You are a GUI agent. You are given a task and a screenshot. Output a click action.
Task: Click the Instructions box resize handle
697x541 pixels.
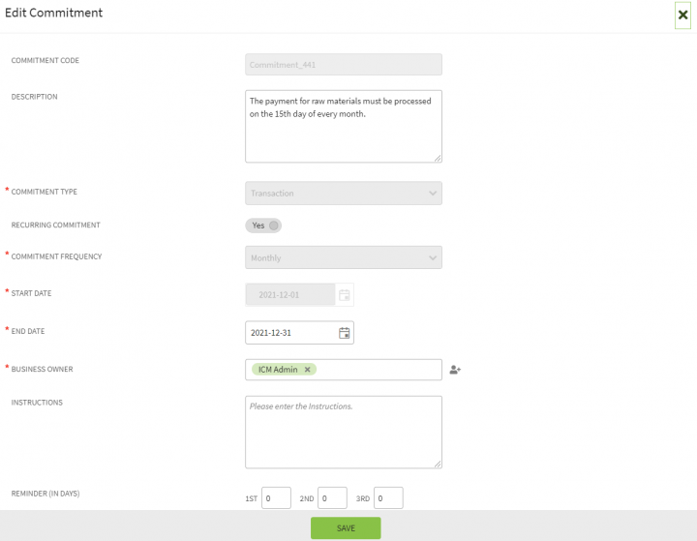(x=438, y=464)
